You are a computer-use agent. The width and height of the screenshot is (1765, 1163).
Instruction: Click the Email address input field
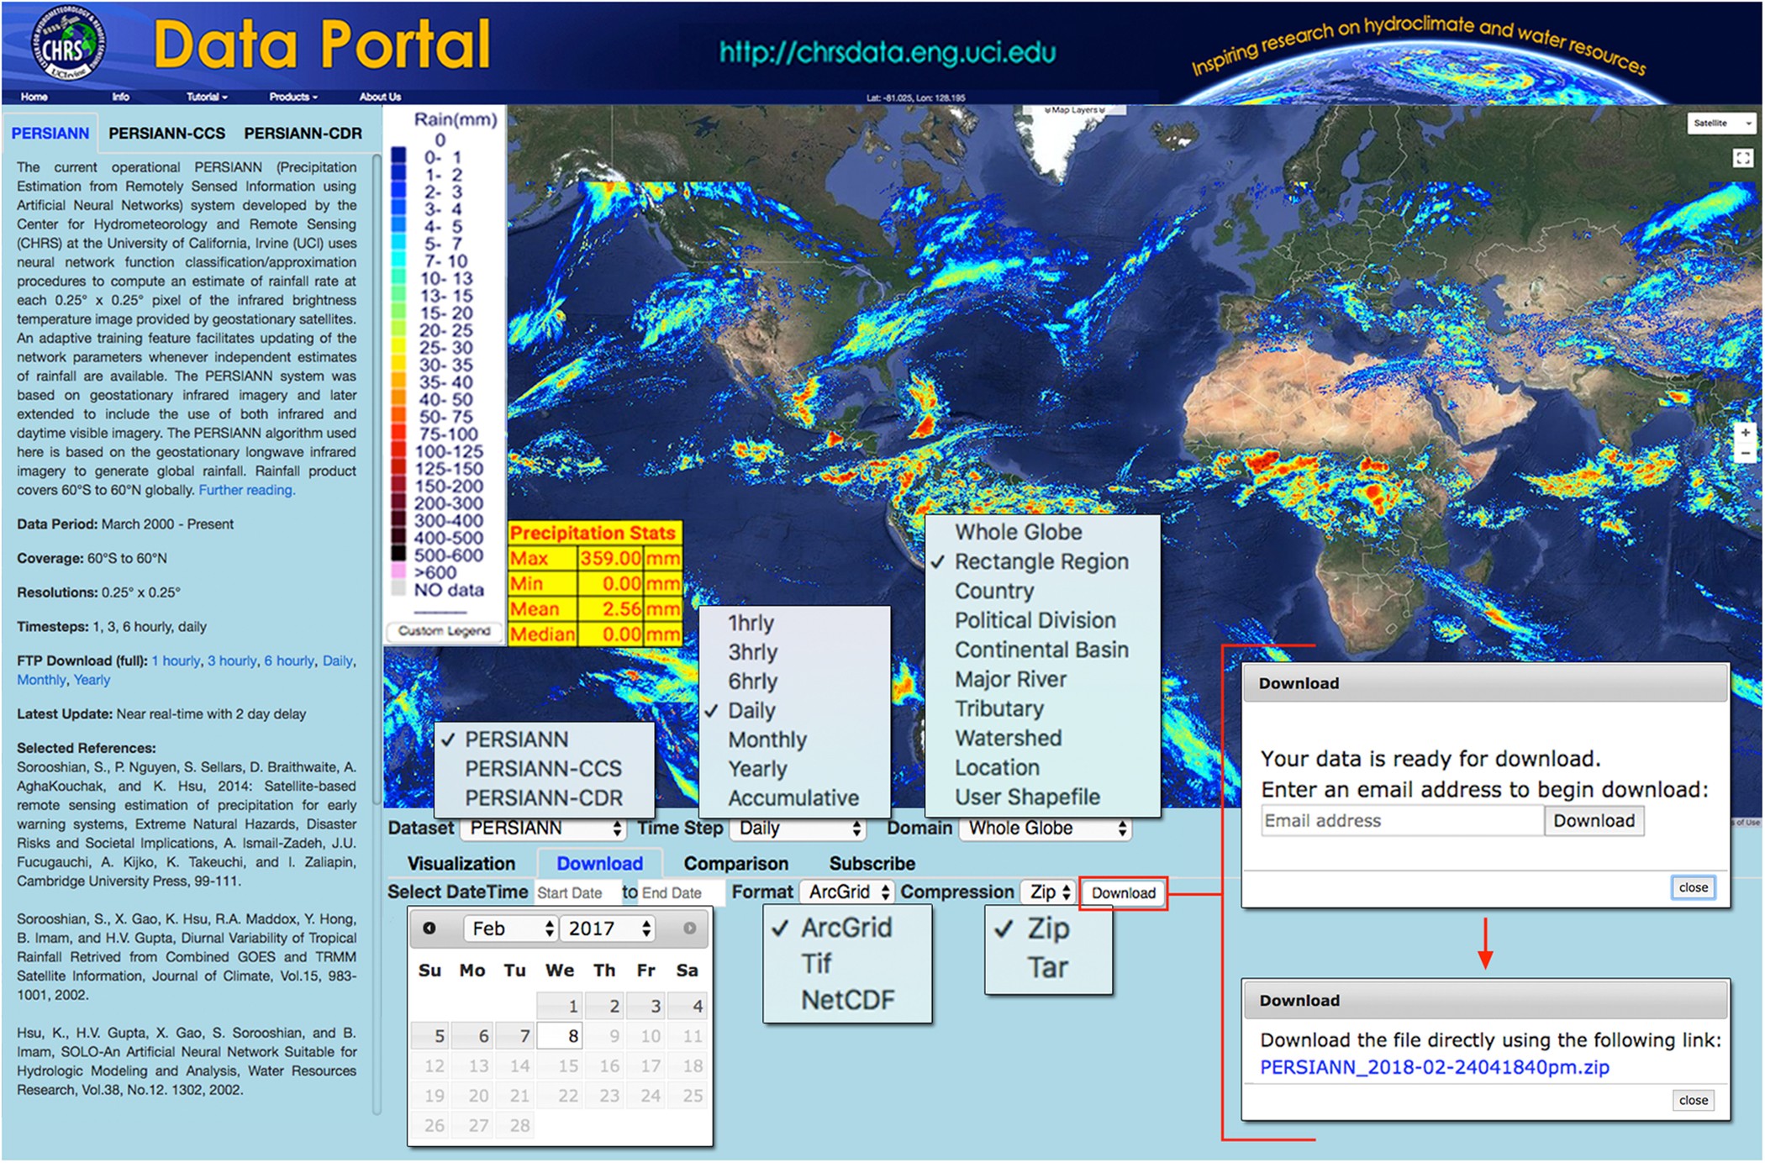point(1402,821)
